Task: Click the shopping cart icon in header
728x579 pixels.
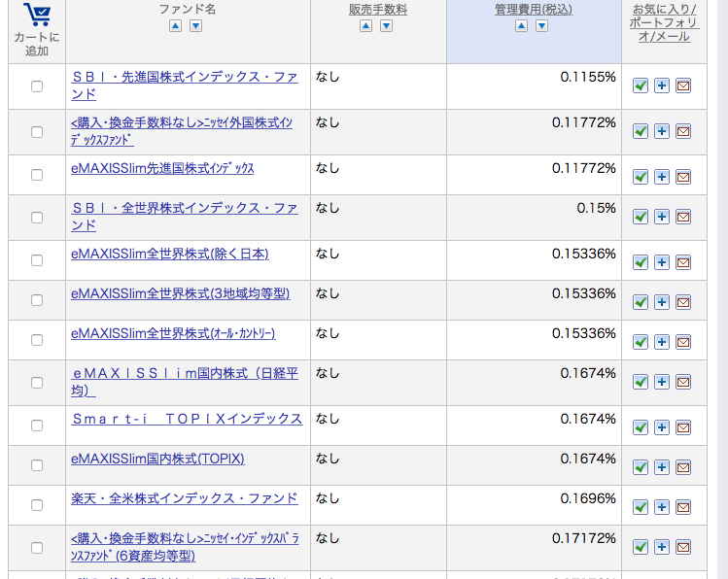Action: pos(37,15)
